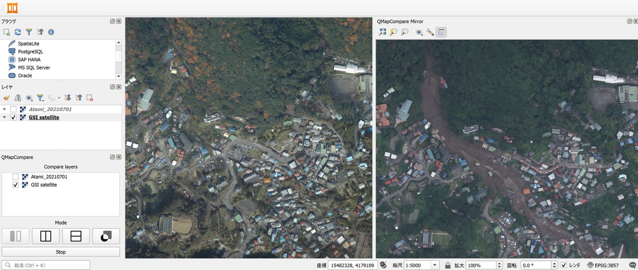The height and width of the screenshot is (270, 638).
Task: Click the Stop button
Action: click(x=61, y=252)
